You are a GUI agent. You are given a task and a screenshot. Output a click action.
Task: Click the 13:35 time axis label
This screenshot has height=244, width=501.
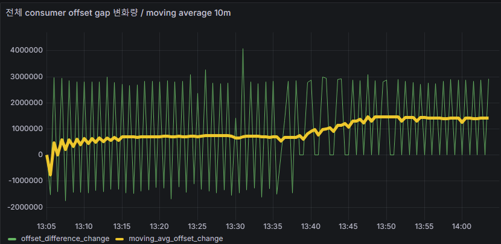[x=273, y=226]
